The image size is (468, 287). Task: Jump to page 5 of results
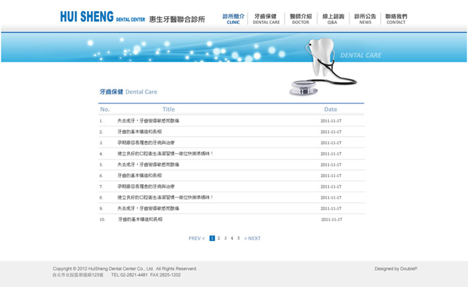[239, 238]
